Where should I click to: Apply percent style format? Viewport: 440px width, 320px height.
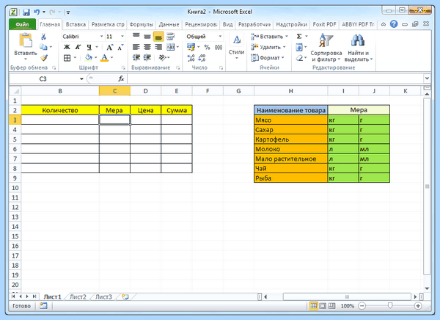tap(207, 47)
